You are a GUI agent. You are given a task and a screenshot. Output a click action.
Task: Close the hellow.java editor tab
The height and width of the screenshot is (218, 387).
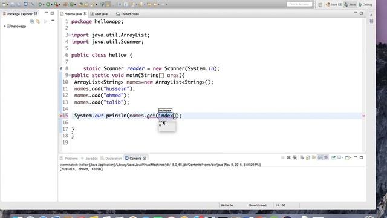(85, 14)
